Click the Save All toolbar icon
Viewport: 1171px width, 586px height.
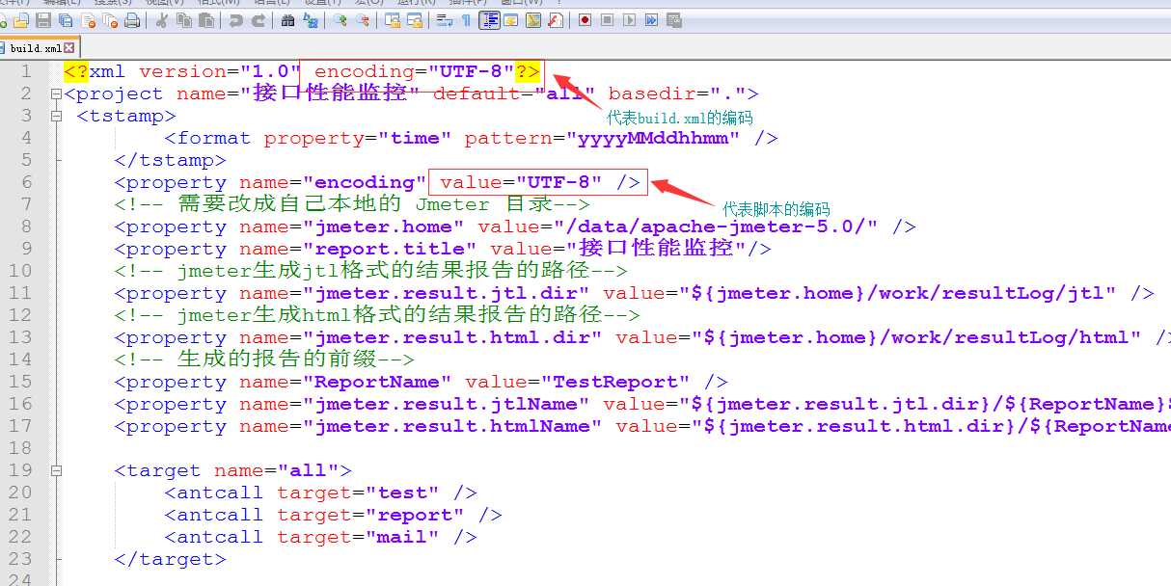click(x=66, y=20)
